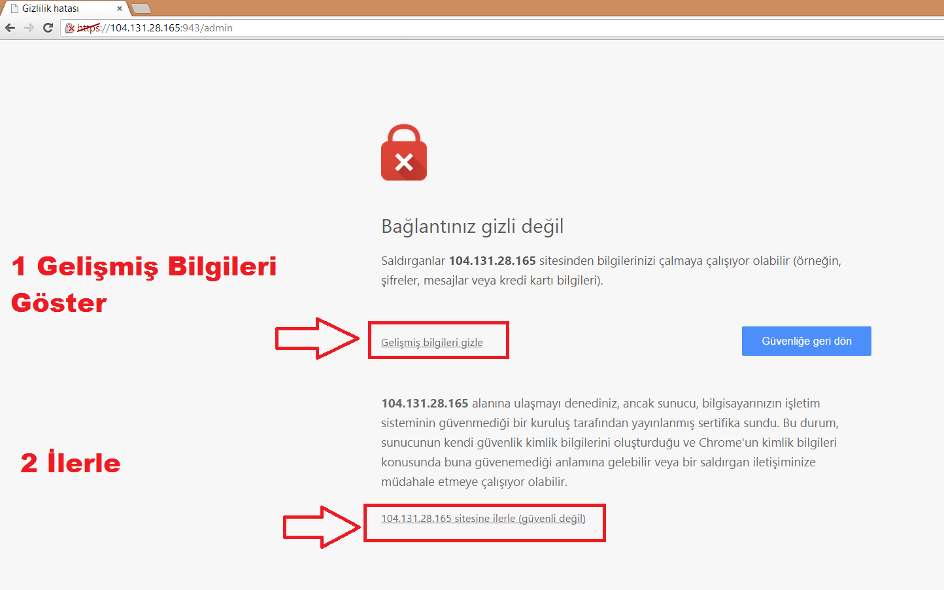Reload the page with the refresh icon
Viewport: 944px width, 590px height.
[x=48, y=27]
